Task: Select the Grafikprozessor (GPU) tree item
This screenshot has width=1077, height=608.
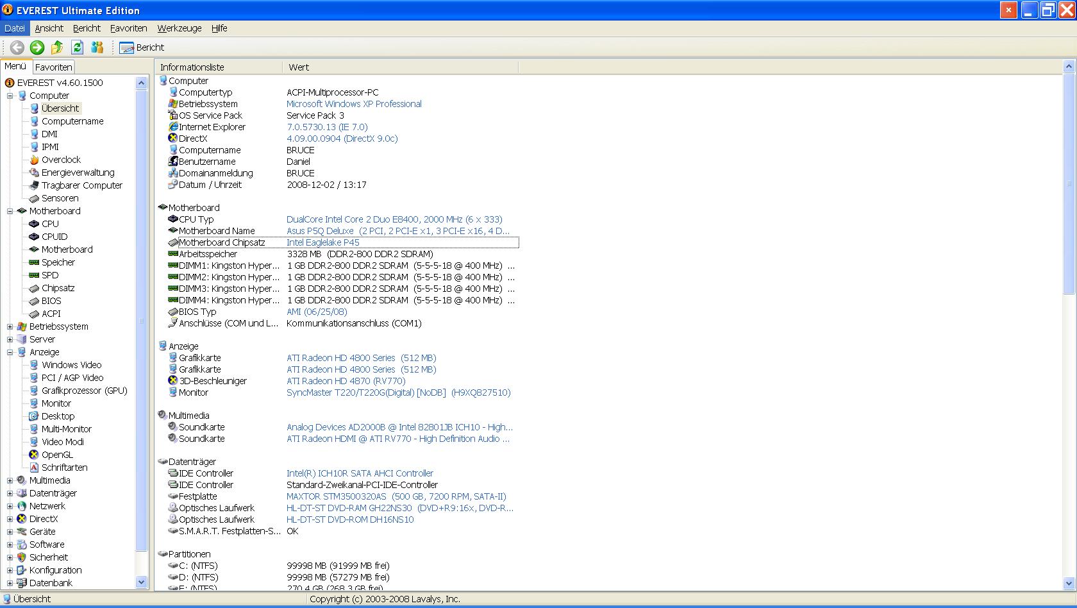Action: click(84, 391)
